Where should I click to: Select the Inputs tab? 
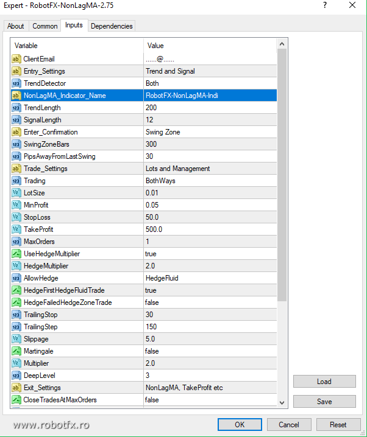coord(74,25)
